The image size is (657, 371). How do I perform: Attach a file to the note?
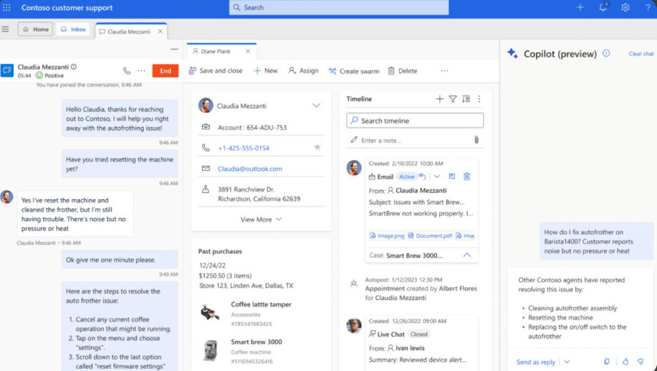tap(476, 140)
